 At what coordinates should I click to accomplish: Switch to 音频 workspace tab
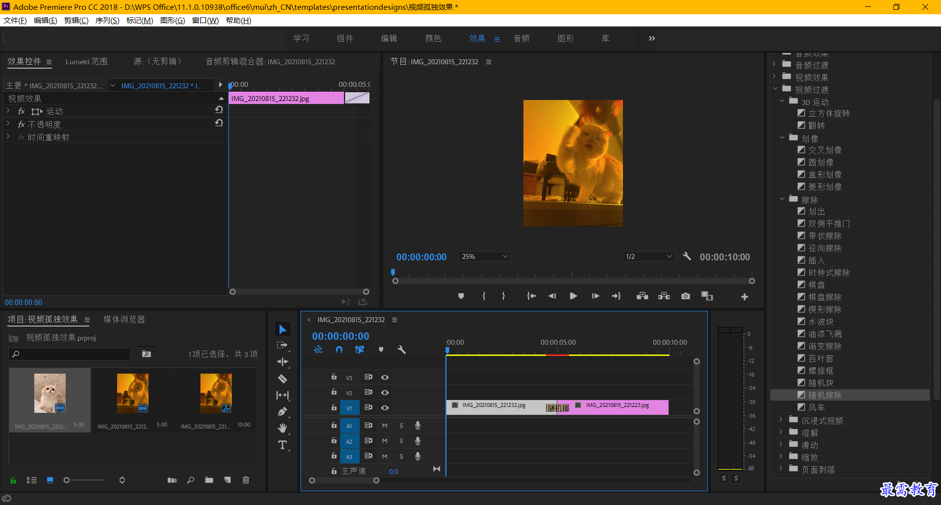(521, 38)
